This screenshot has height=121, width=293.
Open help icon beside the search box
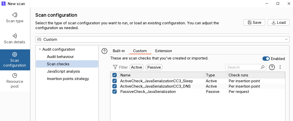(272, 67)
